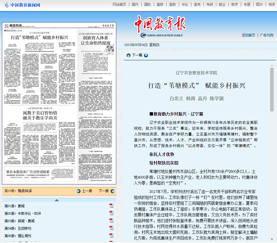
Task: Download PDF for 第02版 中教评论·时评
Action: pos(111,213)
